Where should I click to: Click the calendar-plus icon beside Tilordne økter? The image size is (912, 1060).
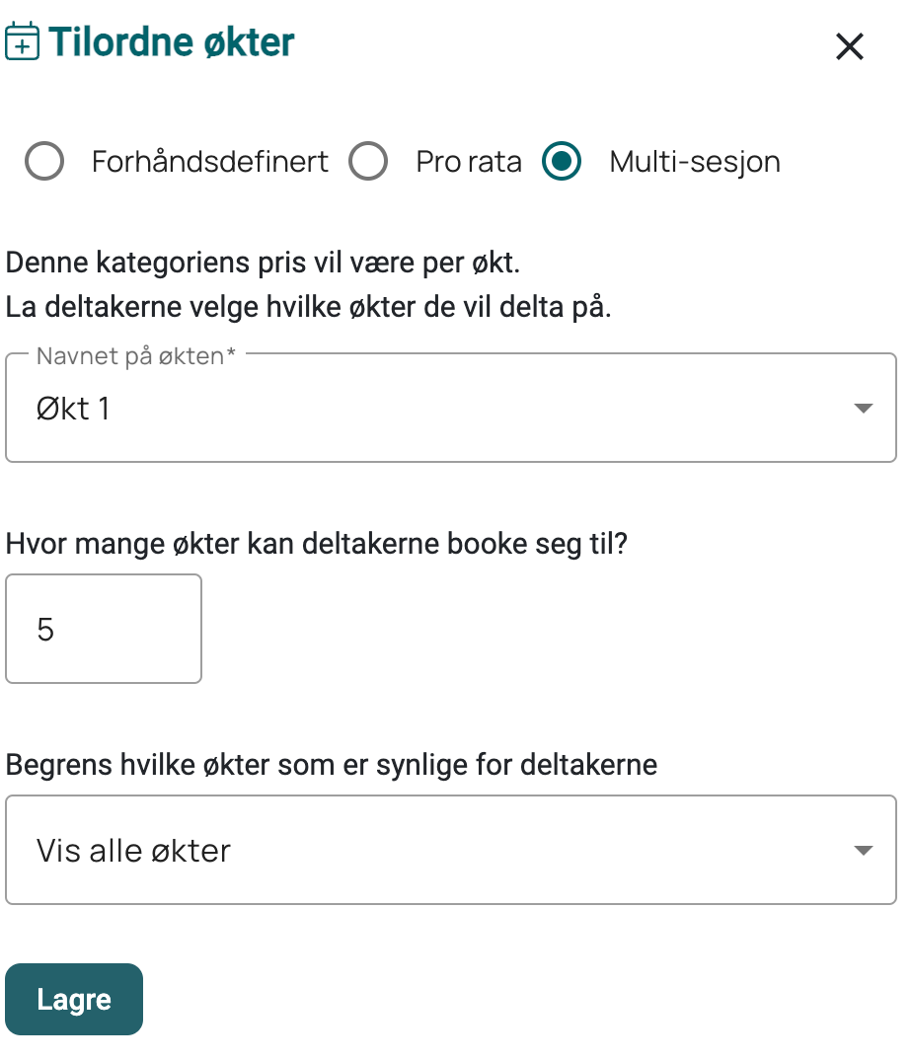(x=23, y=41)
